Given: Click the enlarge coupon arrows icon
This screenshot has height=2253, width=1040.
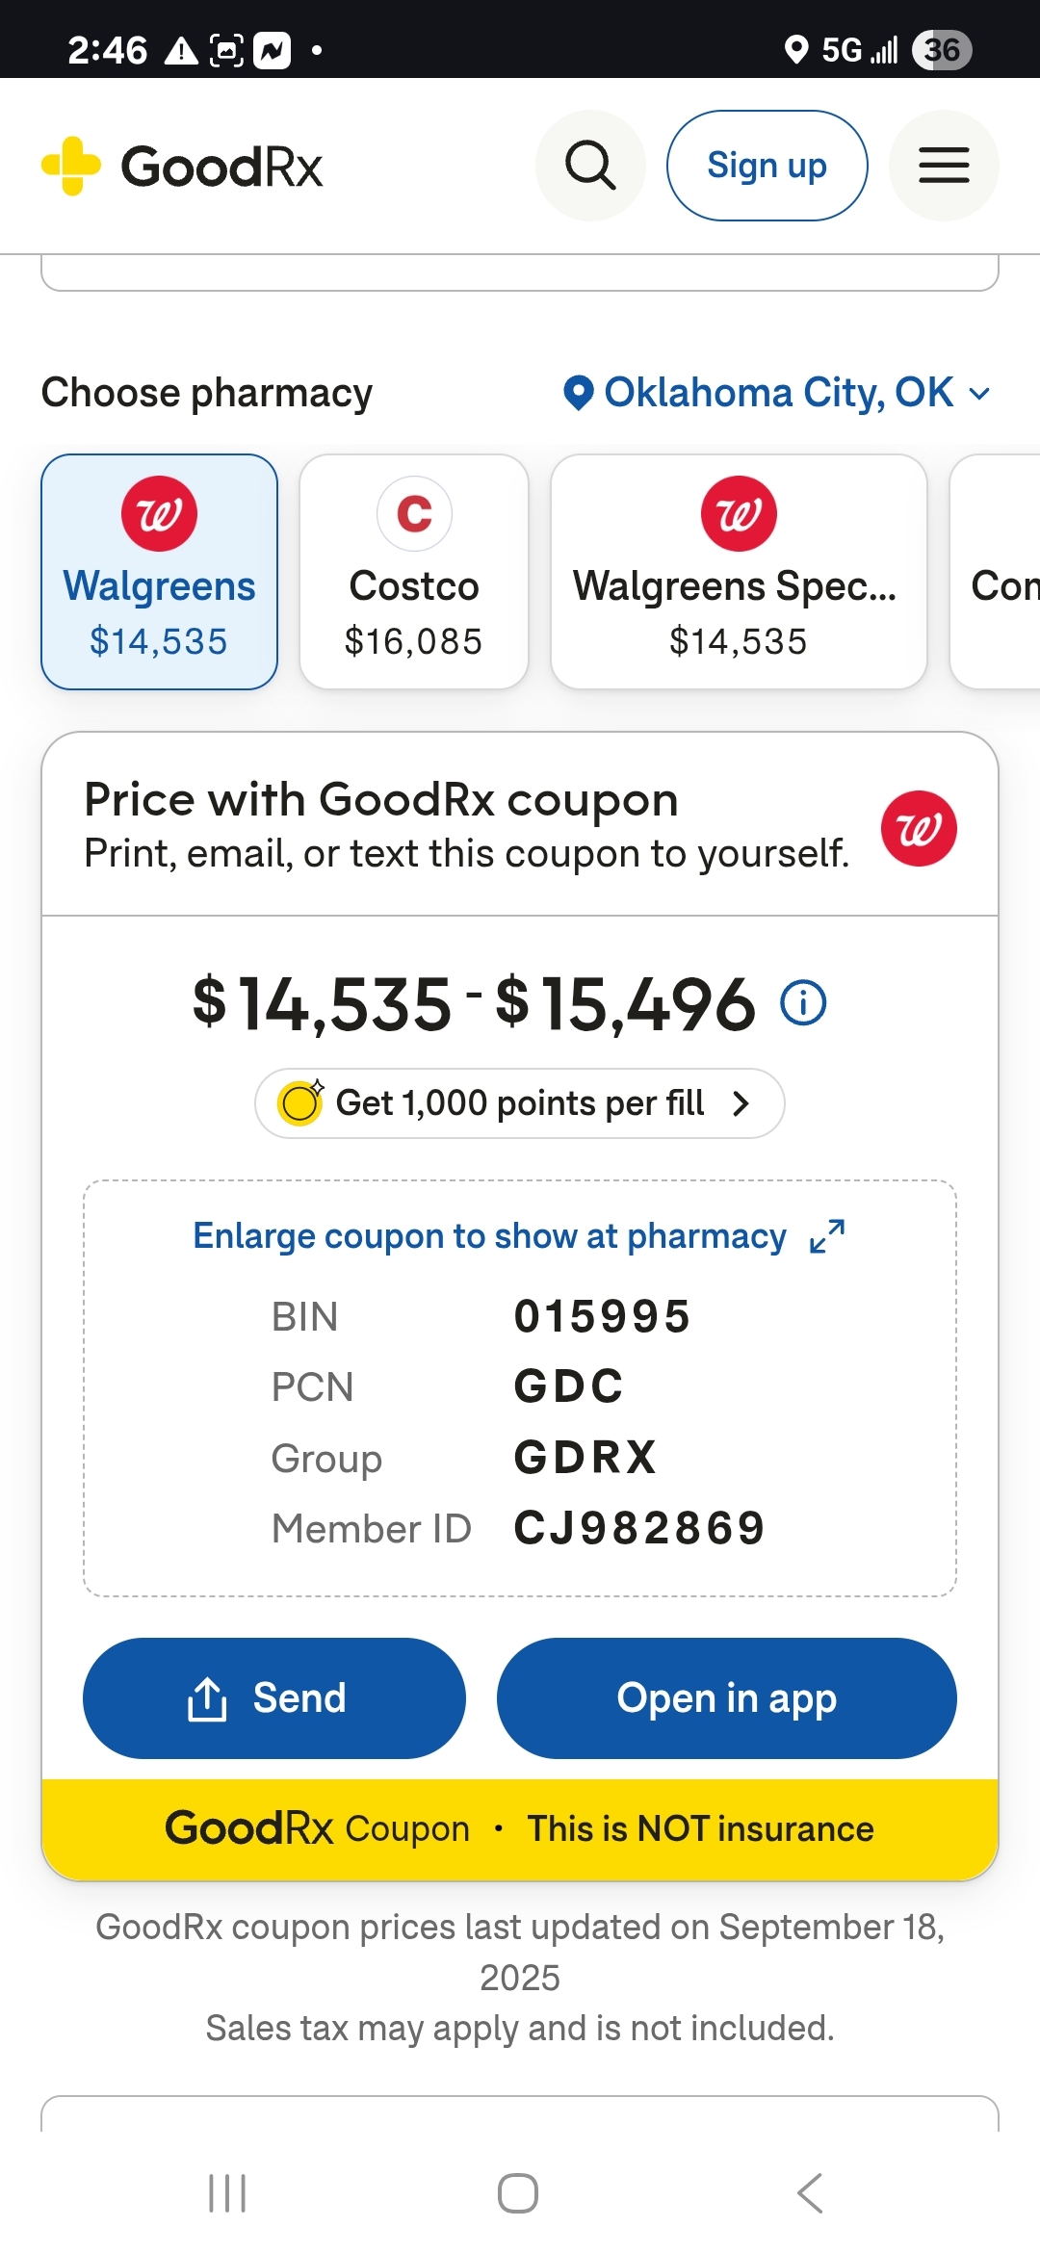Looking at the screenshot, I should pyautogui.click(x=827, y=1236).
